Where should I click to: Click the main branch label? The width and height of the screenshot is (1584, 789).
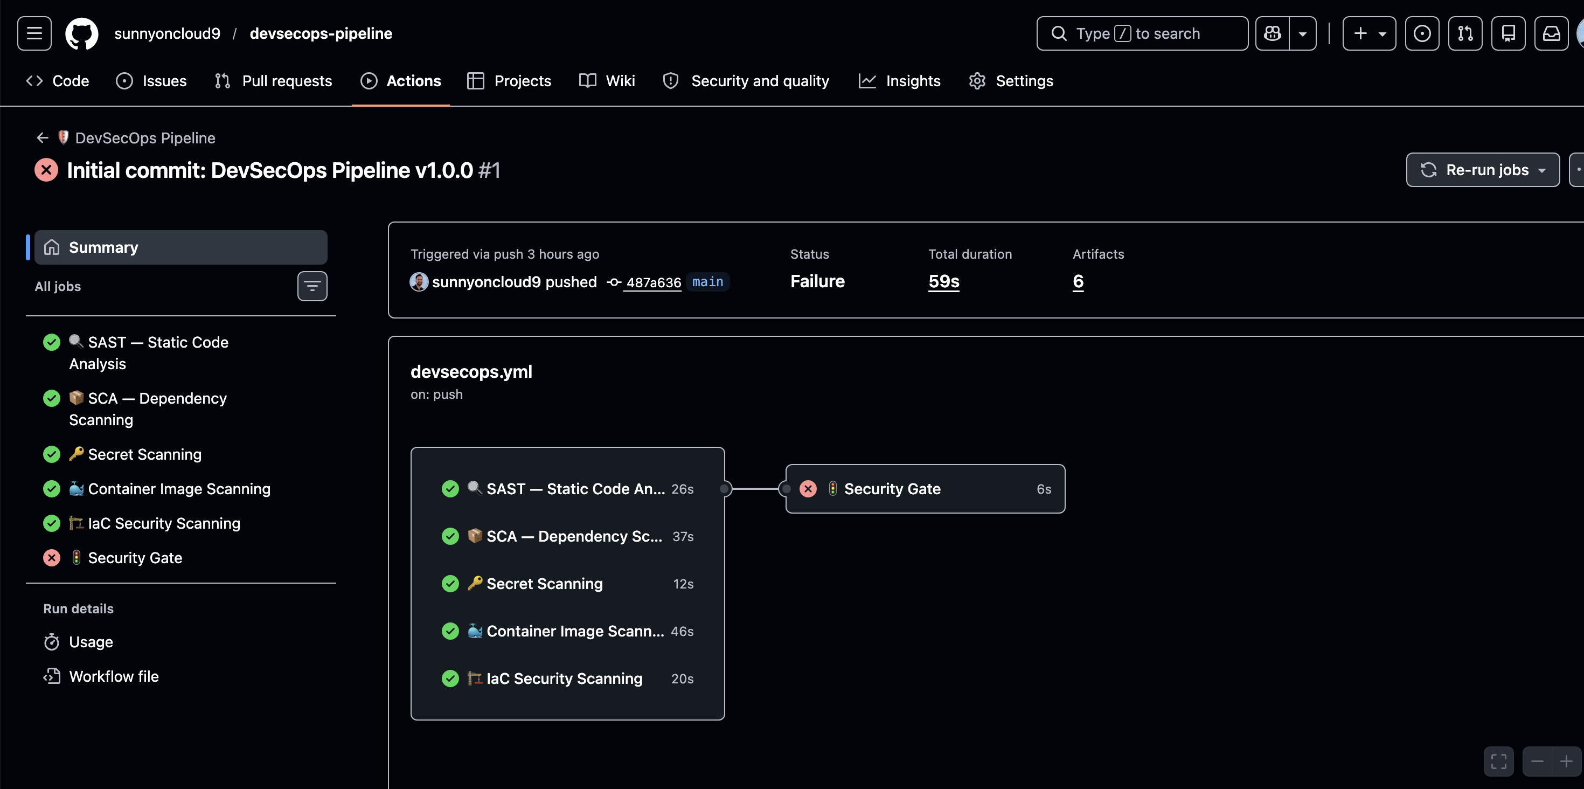tap(707, 282)
